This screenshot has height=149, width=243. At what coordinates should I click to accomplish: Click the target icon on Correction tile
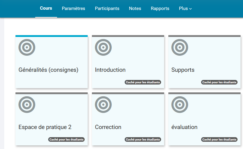103,104
